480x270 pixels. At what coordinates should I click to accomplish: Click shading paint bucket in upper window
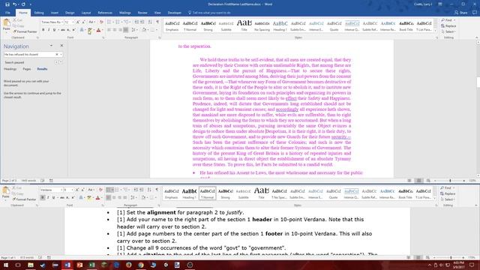[x=144, y=30]
